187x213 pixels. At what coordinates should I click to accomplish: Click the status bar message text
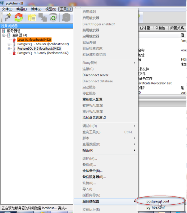click(x=34, y=208)
